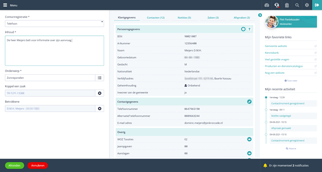Open external icon for Gemeente website
The width and height of the screenshot is (322, 172).
coord(316,46)
